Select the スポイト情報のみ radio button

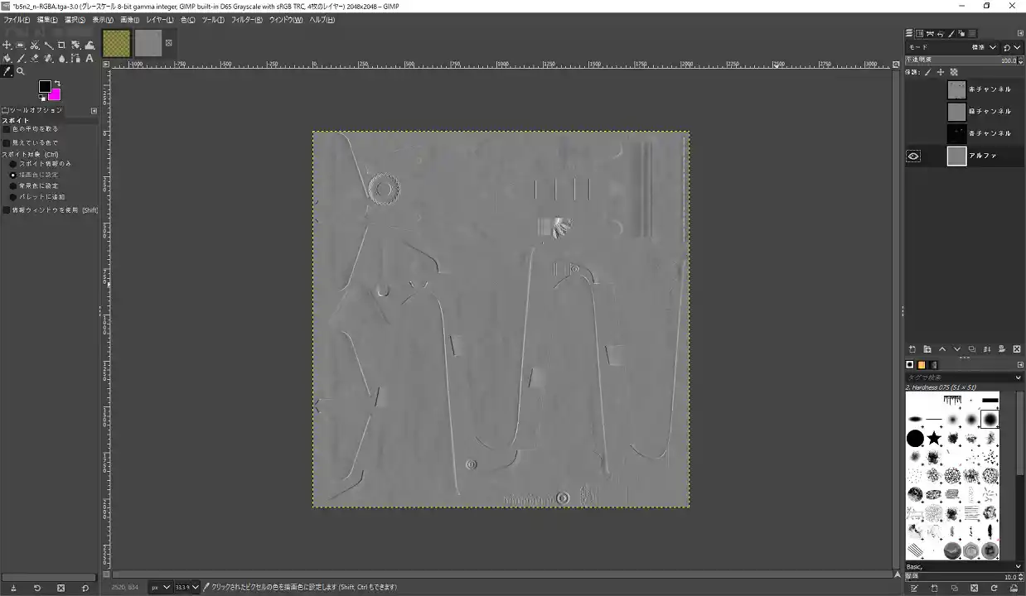[12, 164]
